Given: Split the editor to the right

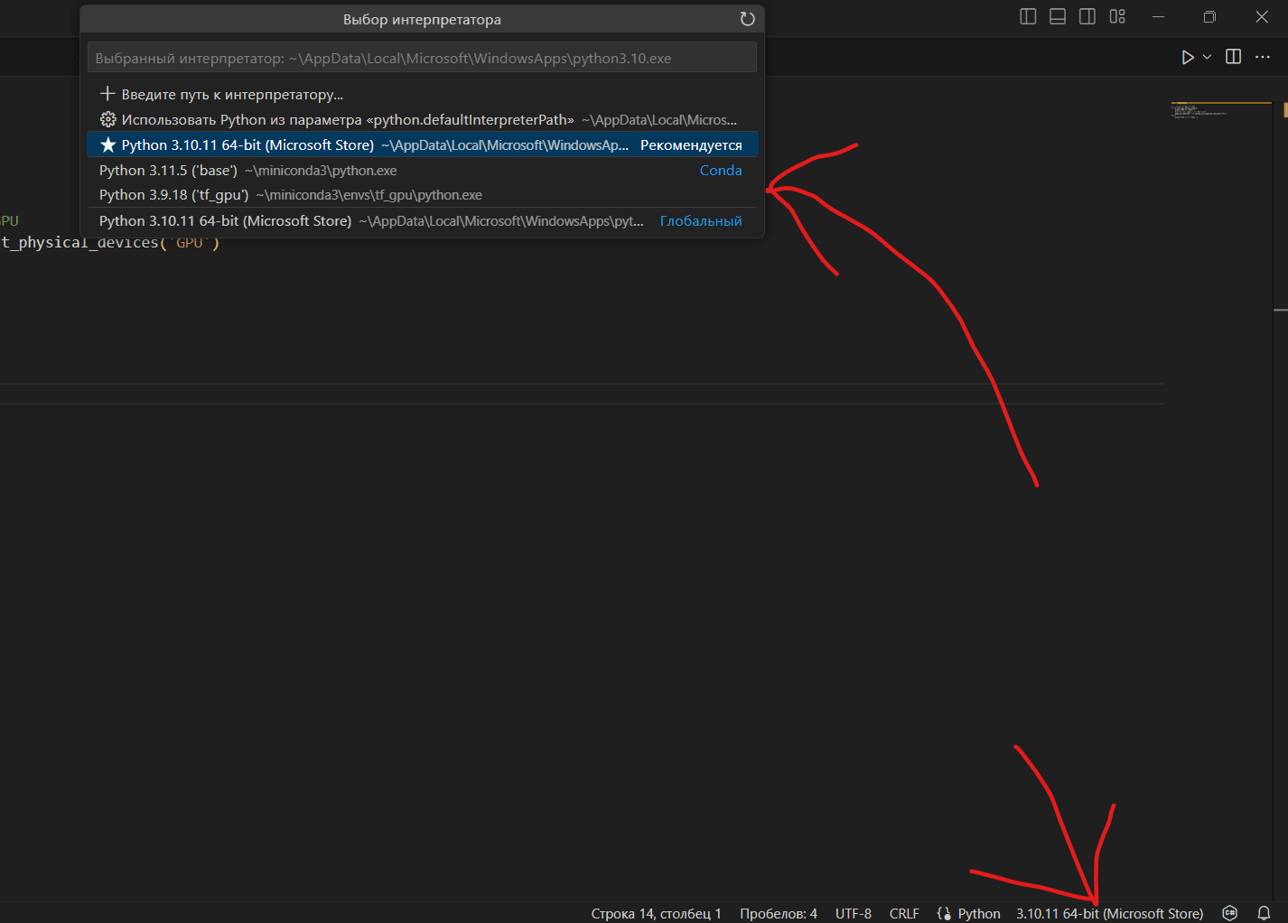Looking at the screenshot, I should tap(1233, 57).
